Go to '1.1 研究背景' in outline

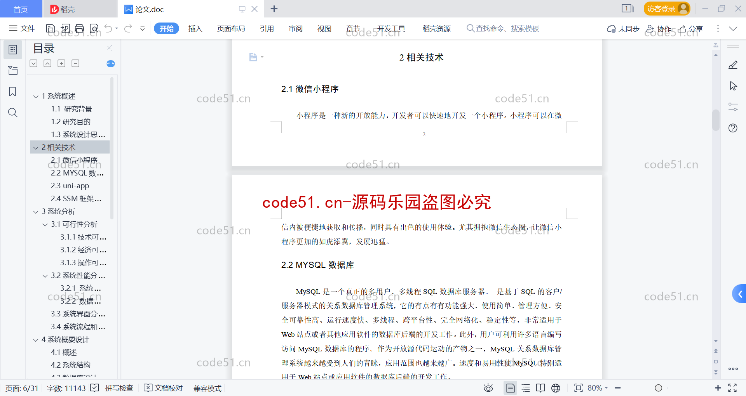[71, 109]
